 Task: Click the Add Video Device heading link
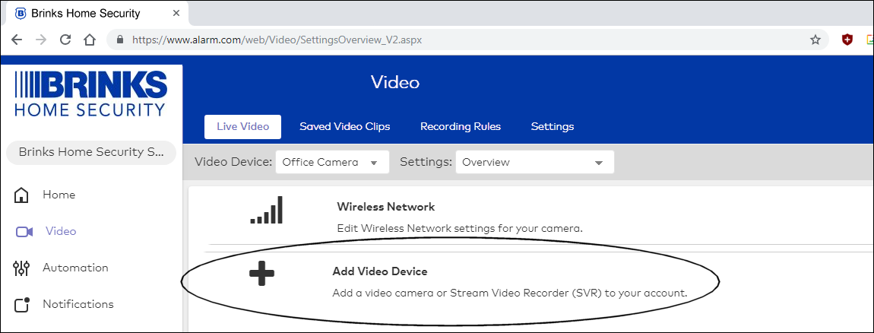(x=380, y=271)
